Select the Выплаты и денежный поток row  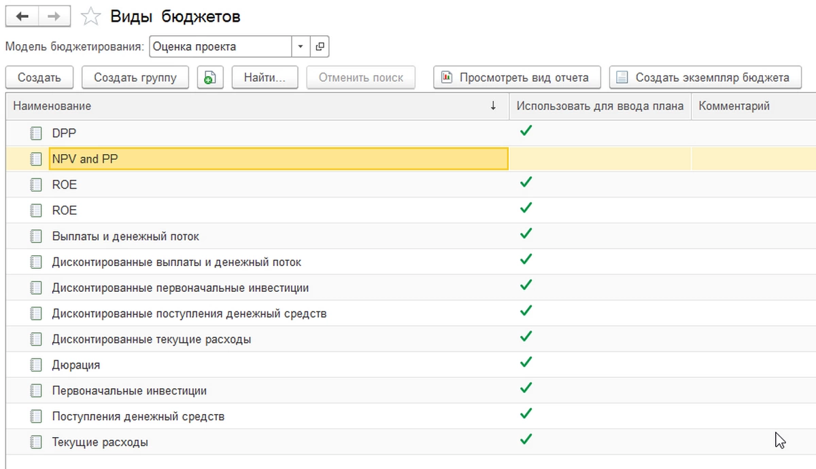coord(126,236)
